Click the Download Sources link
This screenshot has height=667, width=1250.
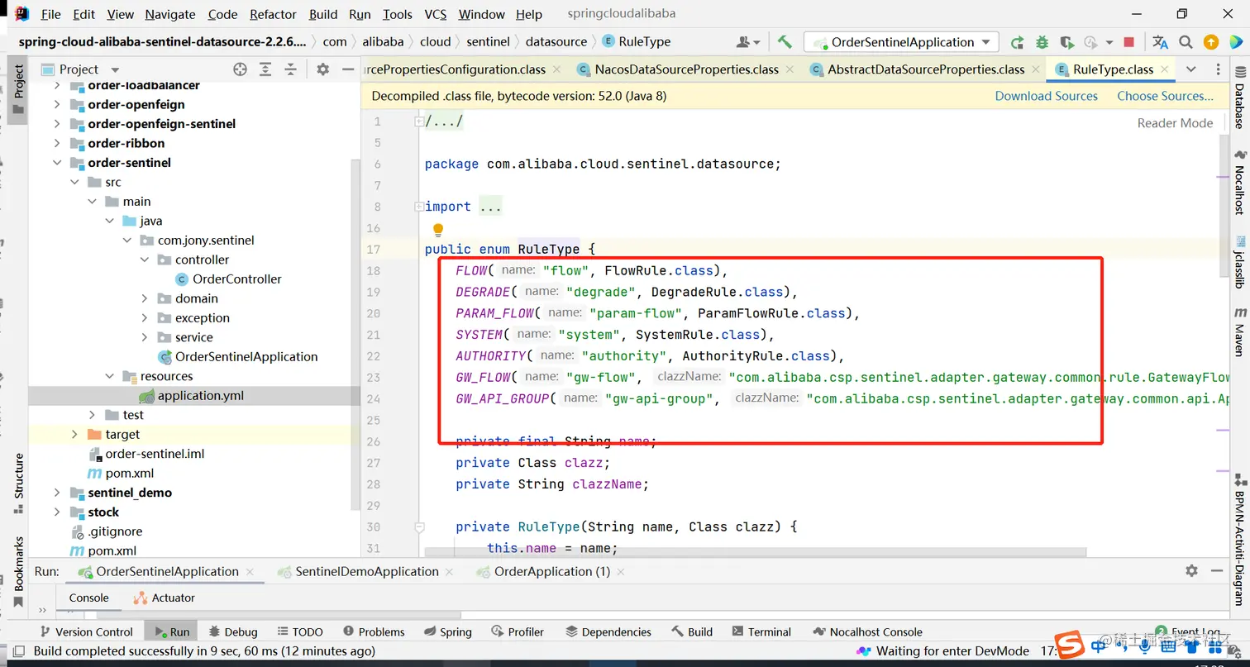(1046, 96)
